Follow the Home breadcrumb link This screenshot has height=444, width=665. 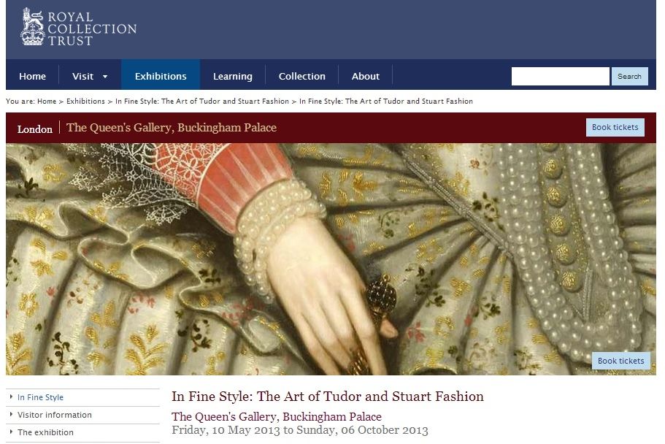click(x=47, y=102)
